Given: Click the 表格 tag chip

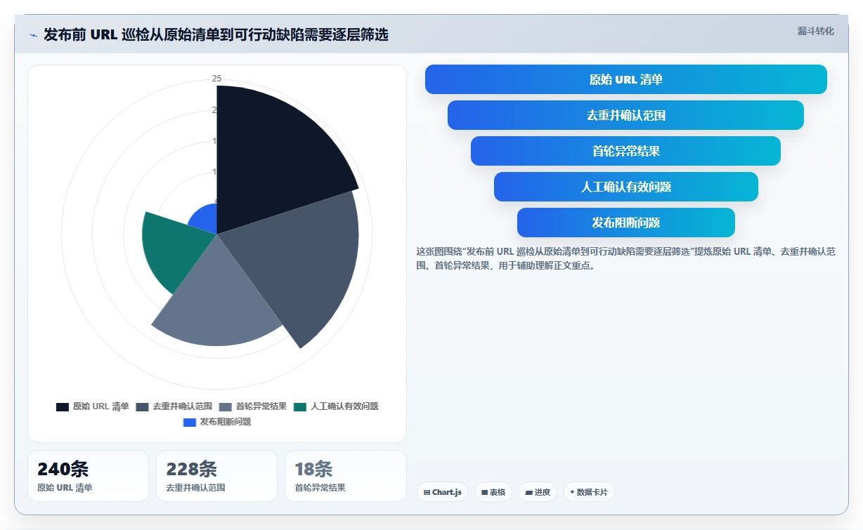Looking at the screenshot, I should pos(493,492).
